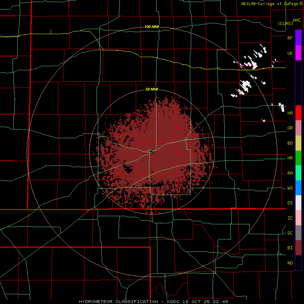The width and height of the screenshot is (304, 304).
Task: Click the 'NEXLAB-College of DuPage' header text
Action: click(x=270, y=4)
